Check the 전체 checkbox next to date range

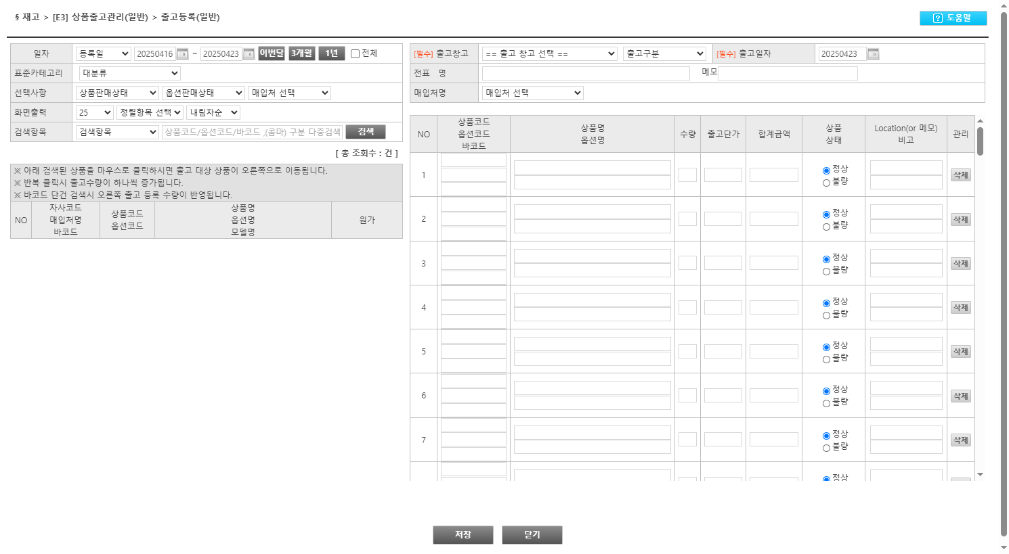(353, 53)
